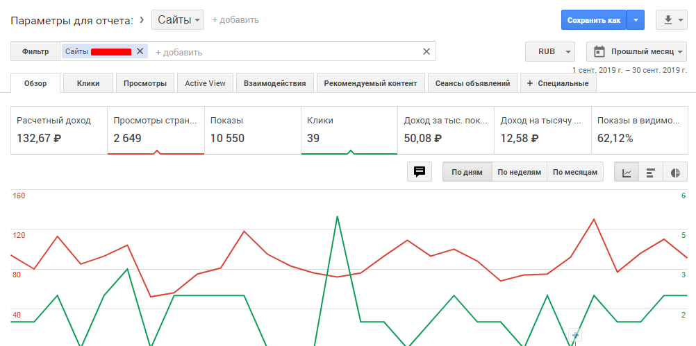Click the Фильтр button

[x=35, y=51]
